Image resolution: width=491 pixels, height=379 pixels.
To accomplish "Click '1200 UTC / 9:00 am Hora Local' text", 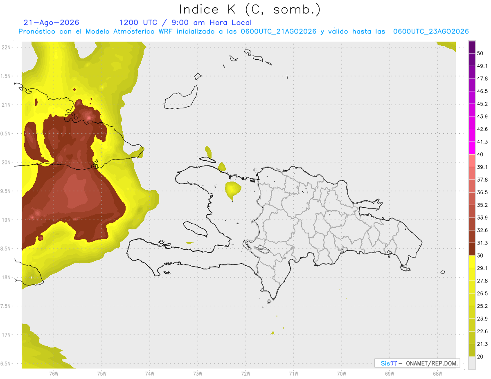I will [x=185, y=22].
